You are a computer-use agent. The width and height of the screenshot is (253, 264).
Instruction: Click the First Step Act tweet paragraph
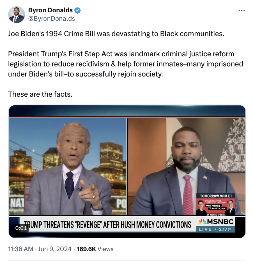click(126, 64)
